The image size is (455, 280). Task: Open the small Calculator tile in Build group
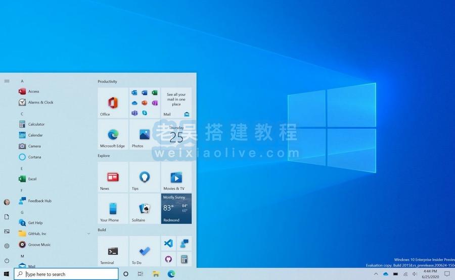(x=184, y=259)
